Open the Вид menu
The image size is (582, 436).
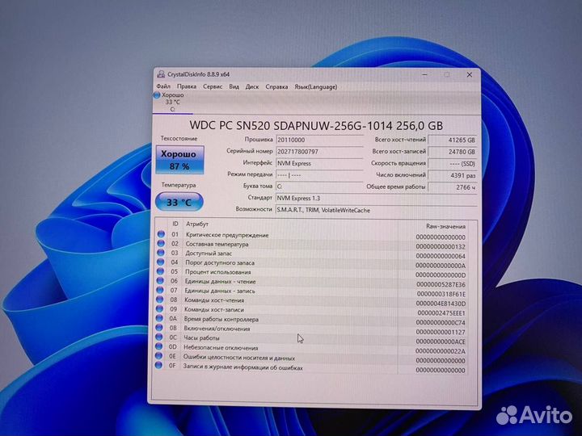pyautogui.click(x=234, y=86)
